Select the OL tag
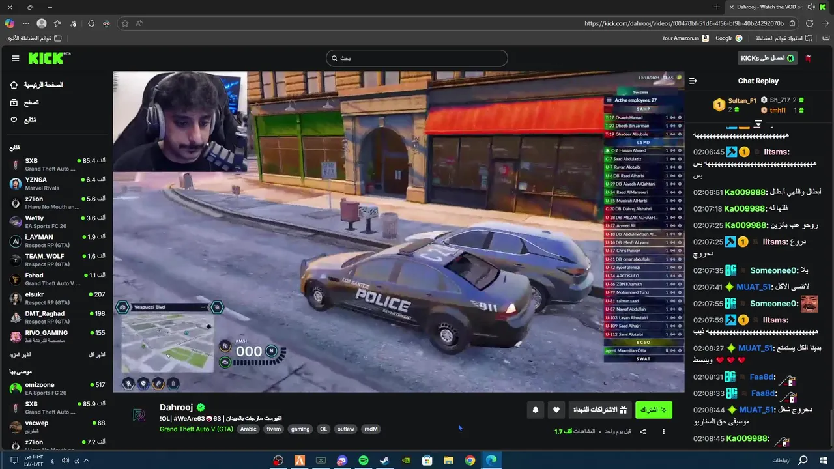The width and height of the screenshot is (834, 469). point(323,429)
